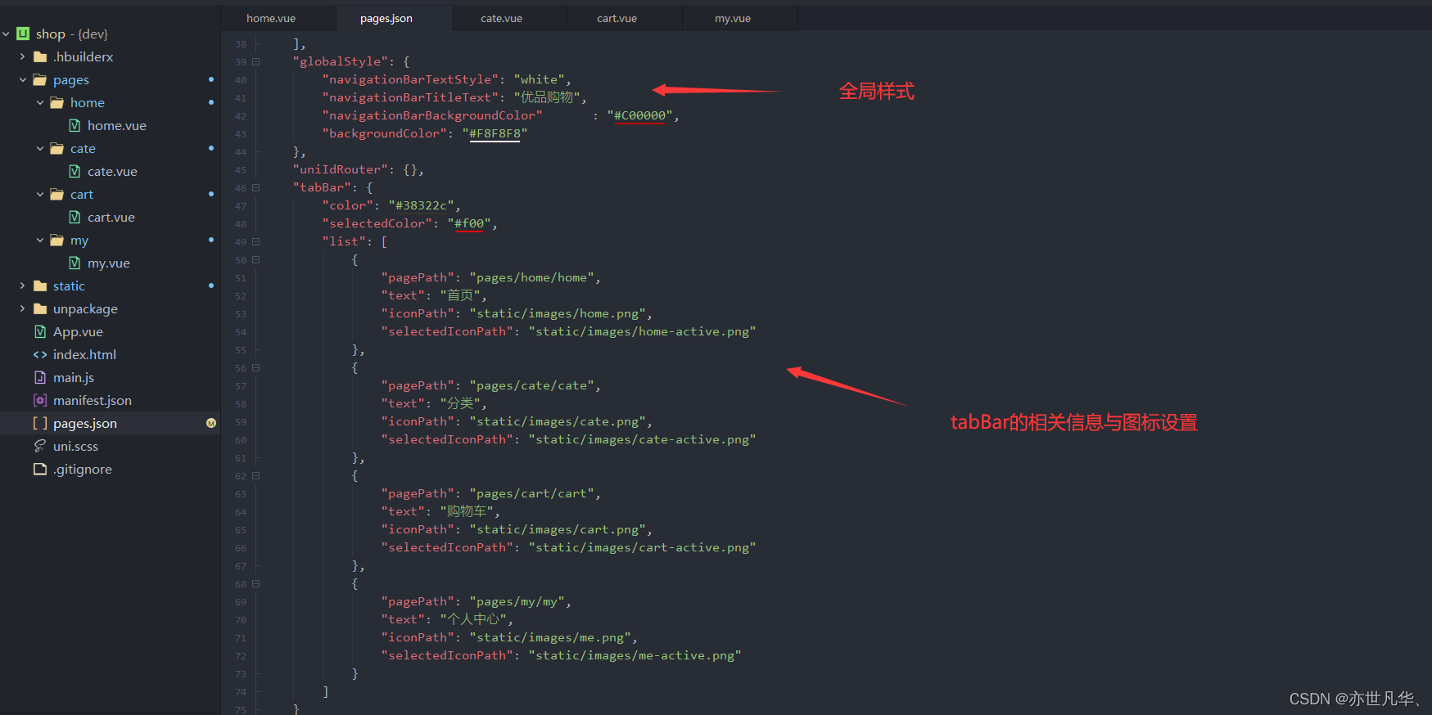The width and height of the screenshot is (1432, 715).
Task: Click the my folder icon
Action: pos(57,240)
